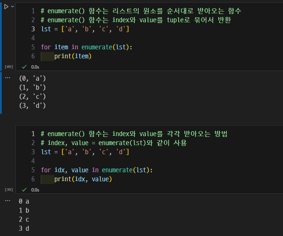Screen dimensions: 283x236
Task: Click output line '1 b'
Action: (24, 210)
